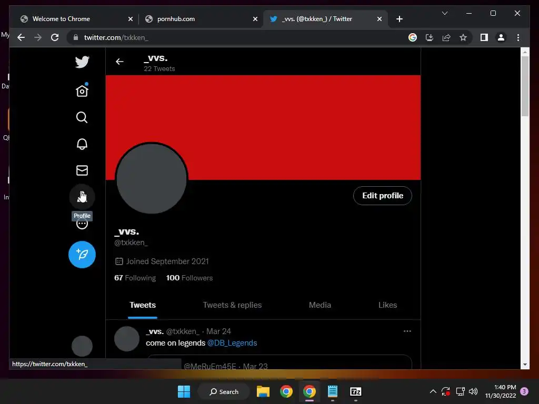Open the 100 Followers list
The height and width of the screenshot is (404, 539).
pyautogui.click(x=189, y=278)
